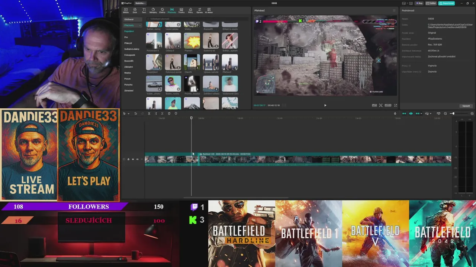Click the player ratio button icon
Image resolution: width=476 pixels, height=267 pixels.
point(388,105)
